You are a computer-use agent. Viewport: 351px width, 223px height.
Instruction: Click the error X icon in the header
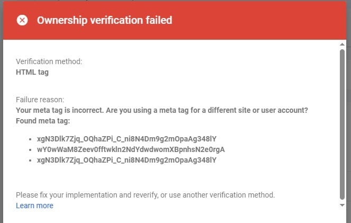tap(22, 20)
